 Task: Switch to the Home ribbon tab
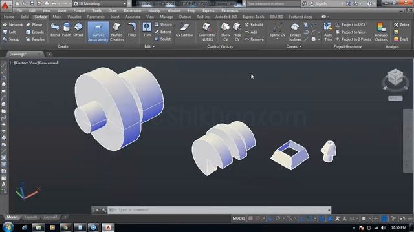click(x=8, y=17)
